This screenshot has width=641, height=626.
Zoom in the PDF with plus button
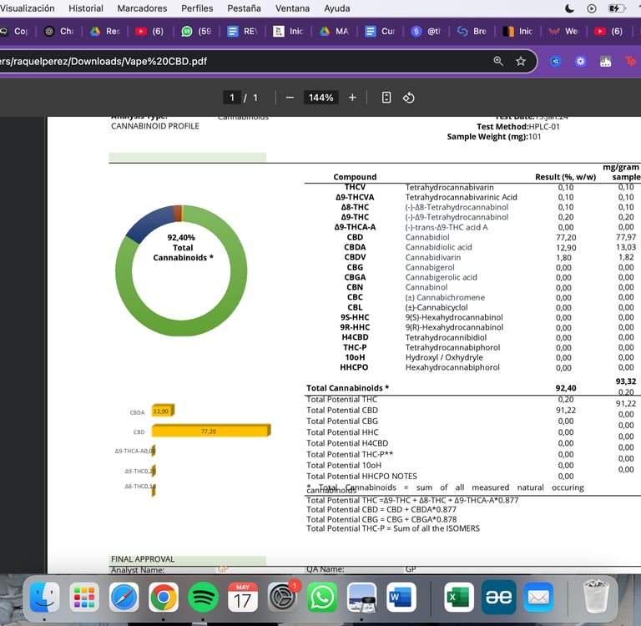point(352,98)
